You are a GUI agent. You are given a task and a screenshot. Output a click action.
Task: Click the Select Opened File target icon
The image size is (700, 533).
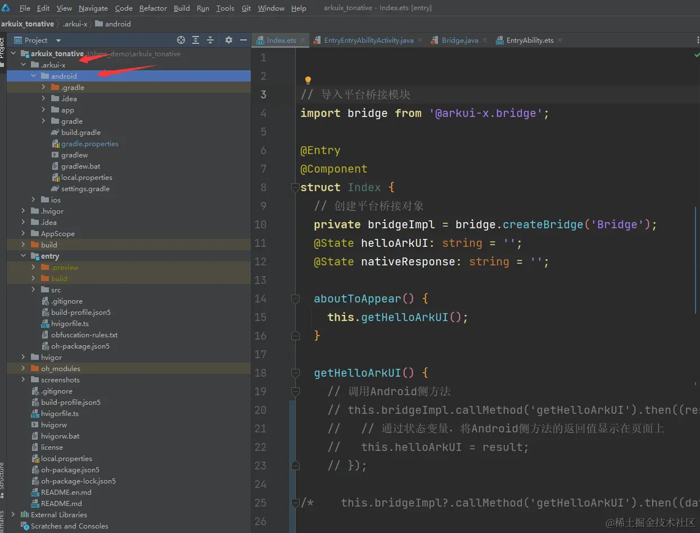click(x=181, y=40)
